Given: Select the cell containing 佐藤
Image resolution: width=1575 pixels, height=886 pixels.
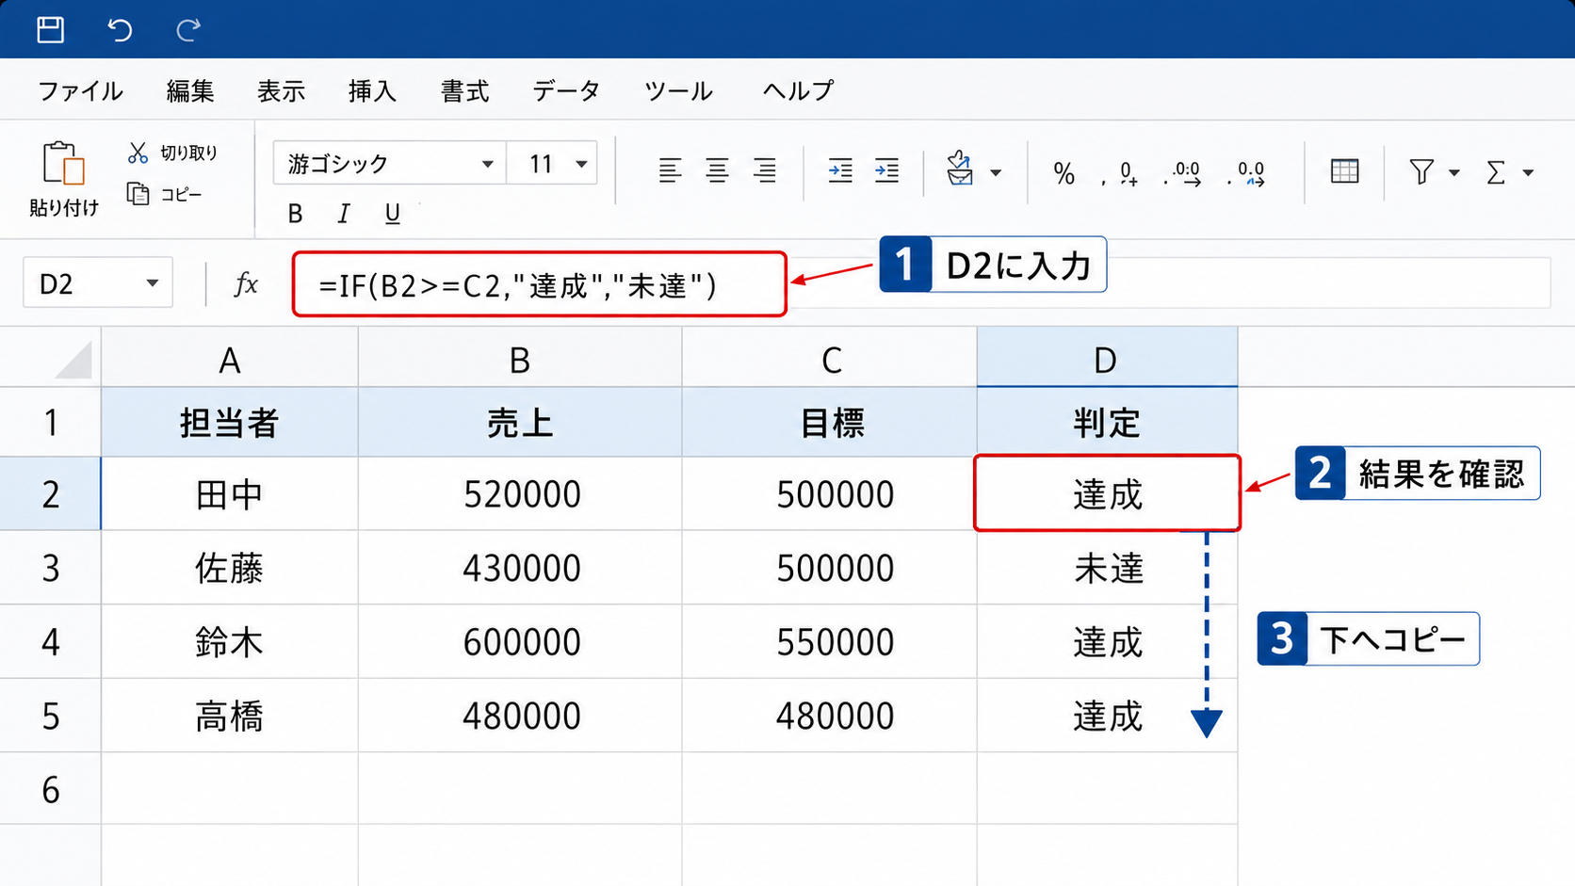Looking at the screenshot, I should pos(230,568).
